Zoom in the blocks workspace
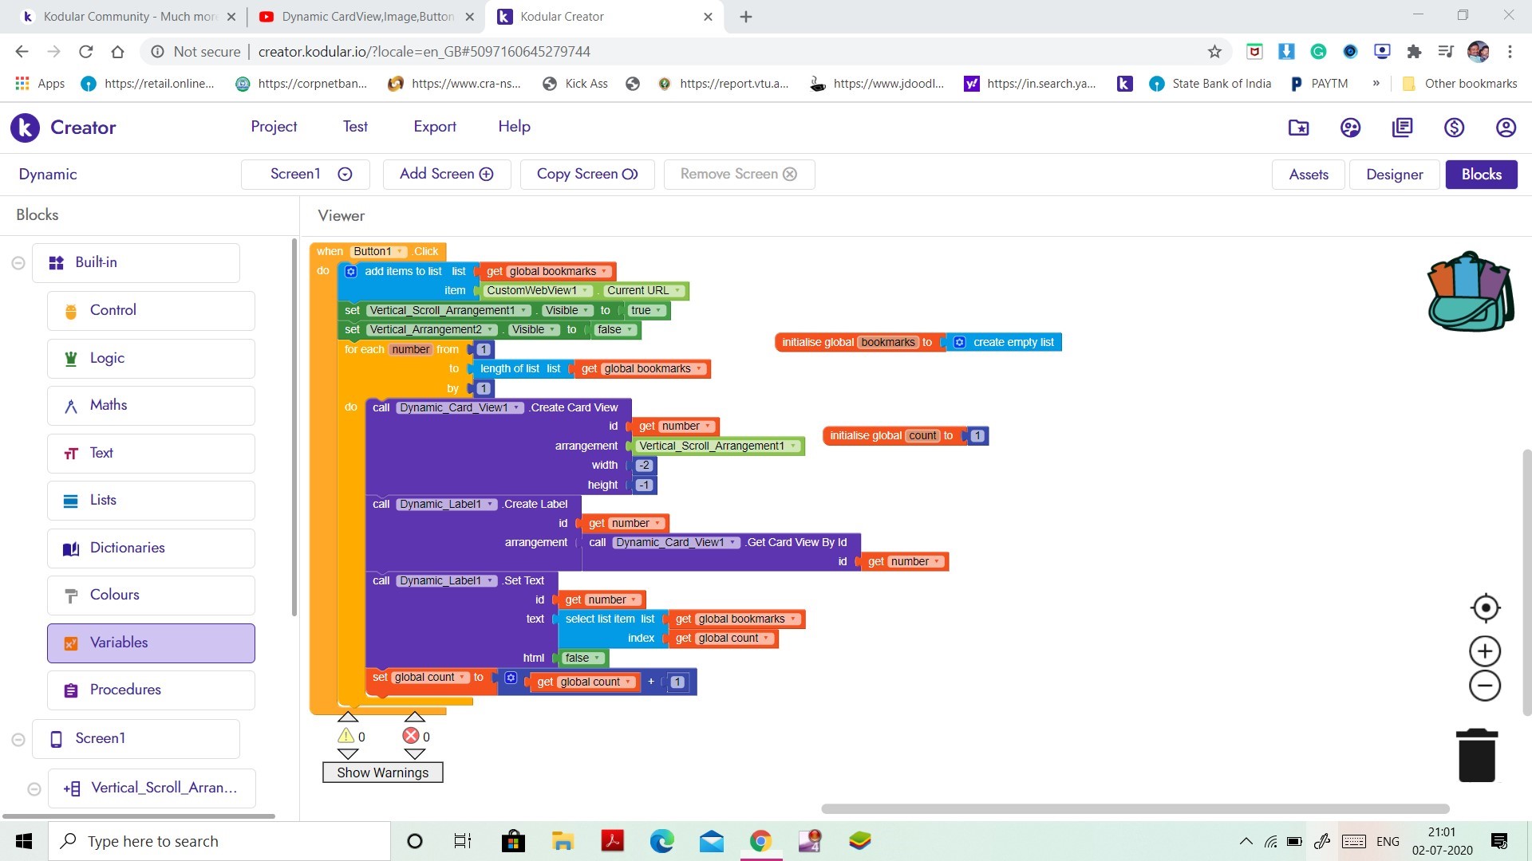This screenshot has height=861, width=1532. click(1485, 651)
